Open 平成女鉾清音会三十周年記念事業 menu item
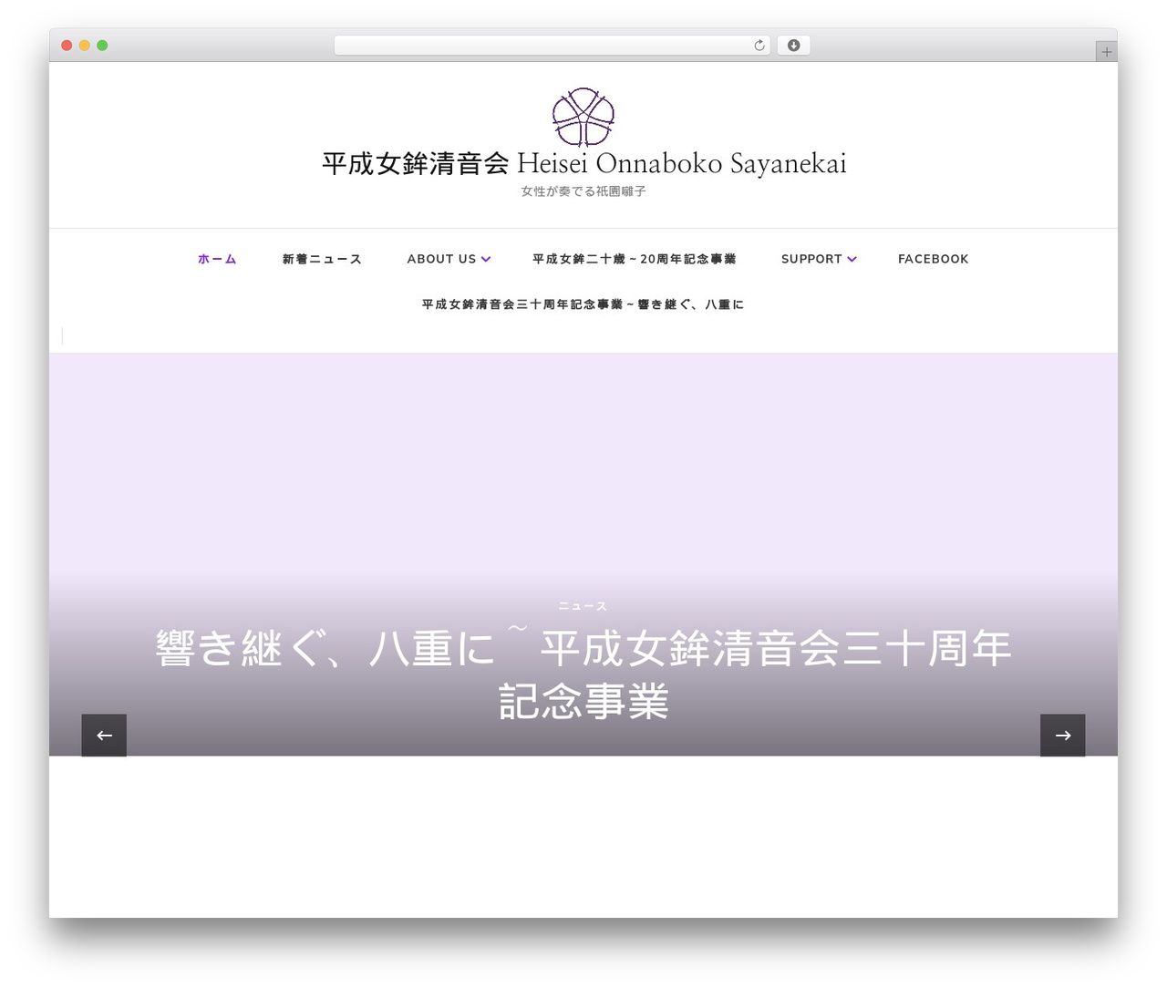The height and width of the screenshot is (988, 1167). (583, 304)
